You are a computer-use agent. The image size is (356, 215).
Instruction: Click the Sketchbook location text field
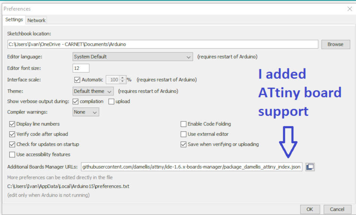(x=163, y=44)
